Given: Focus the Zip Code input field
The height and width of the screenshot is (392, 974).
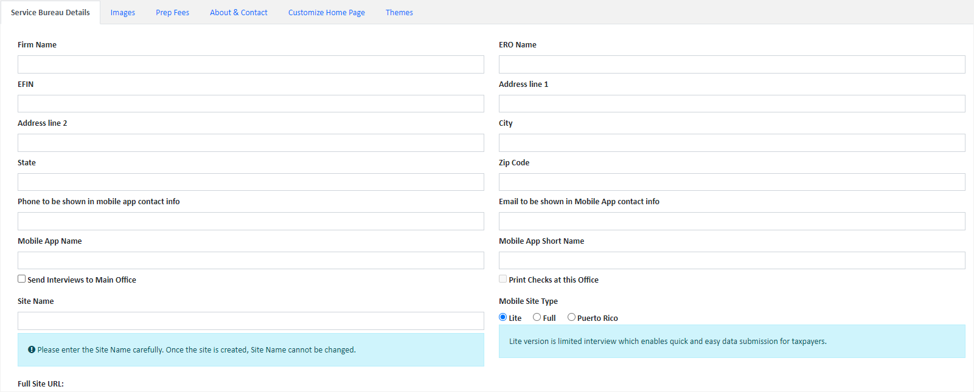Looking at the screenshot, I should coord(732,182).
